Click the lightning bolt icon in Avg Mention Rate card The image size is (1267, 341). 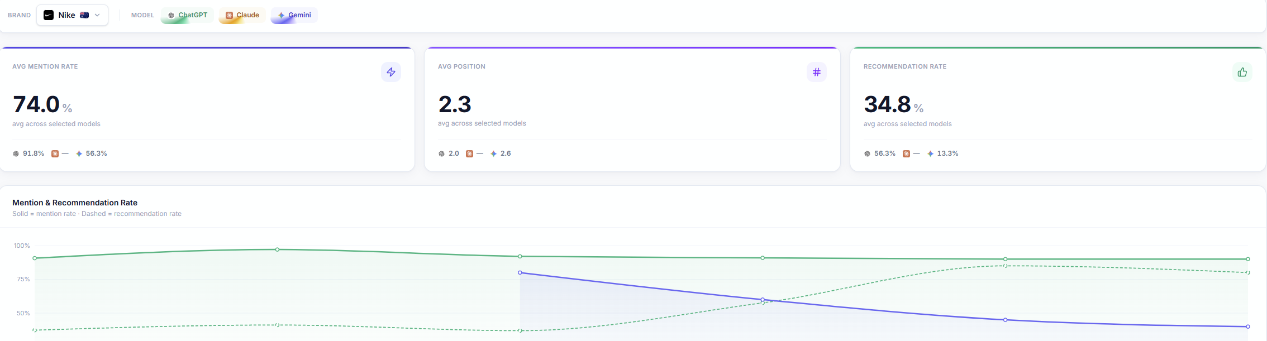coord(391,72)
